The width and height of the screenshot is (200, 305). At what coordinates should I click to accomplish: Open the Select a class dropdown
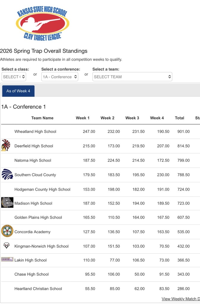(x=14, y=77)
